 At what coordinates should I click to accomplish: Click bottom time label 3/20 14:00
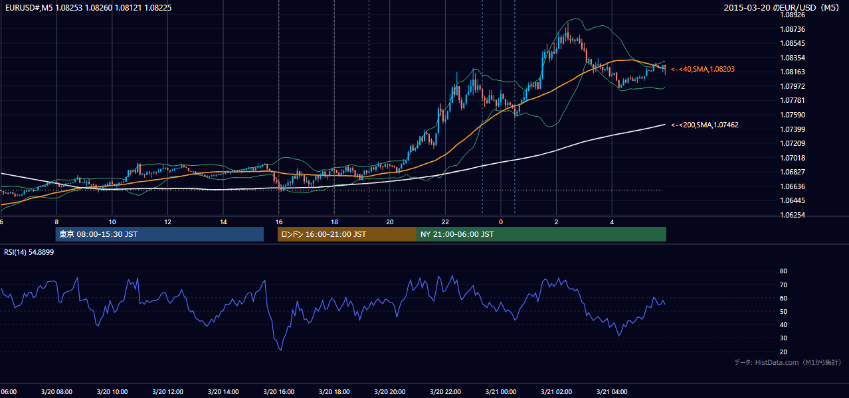point(223,392)
